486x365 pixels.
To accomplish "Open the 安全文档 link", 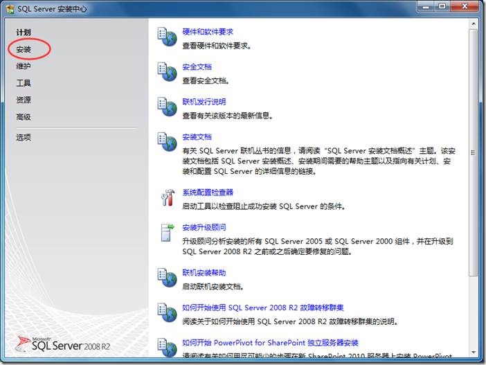I will tap(197, 66).
